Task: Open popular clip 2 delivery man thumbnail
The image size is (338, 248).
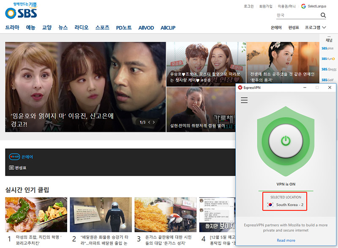Action: pos(101,215)
